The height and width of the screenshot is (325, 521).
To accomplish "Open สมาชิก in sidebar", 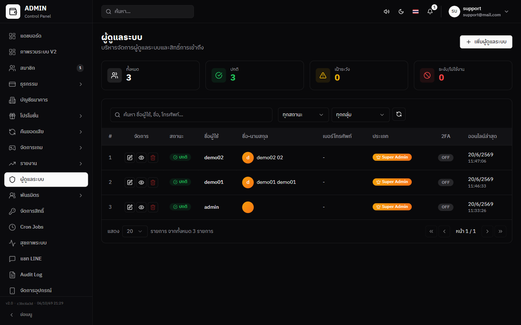I will [46, 68].
